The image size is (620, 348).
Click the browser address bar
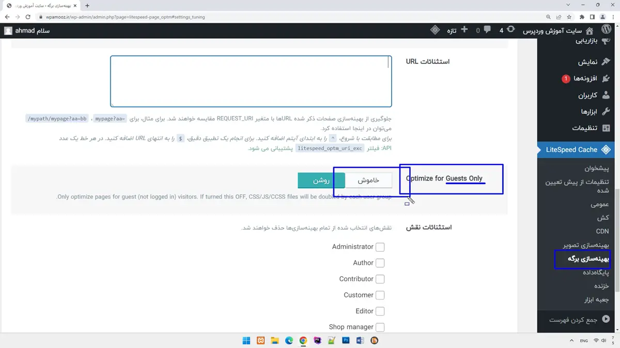pyautogui.click(x=289, y=16)
